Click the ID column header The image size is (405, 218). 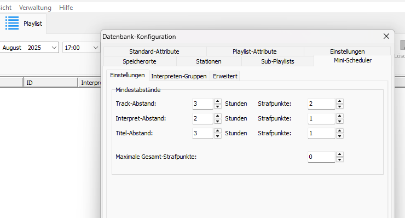click(x=50, y=83)
